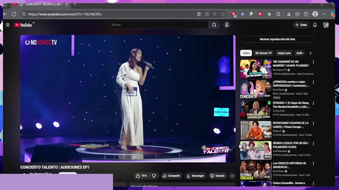Open options for SIENDO LESSLIE video

point(313,144)
